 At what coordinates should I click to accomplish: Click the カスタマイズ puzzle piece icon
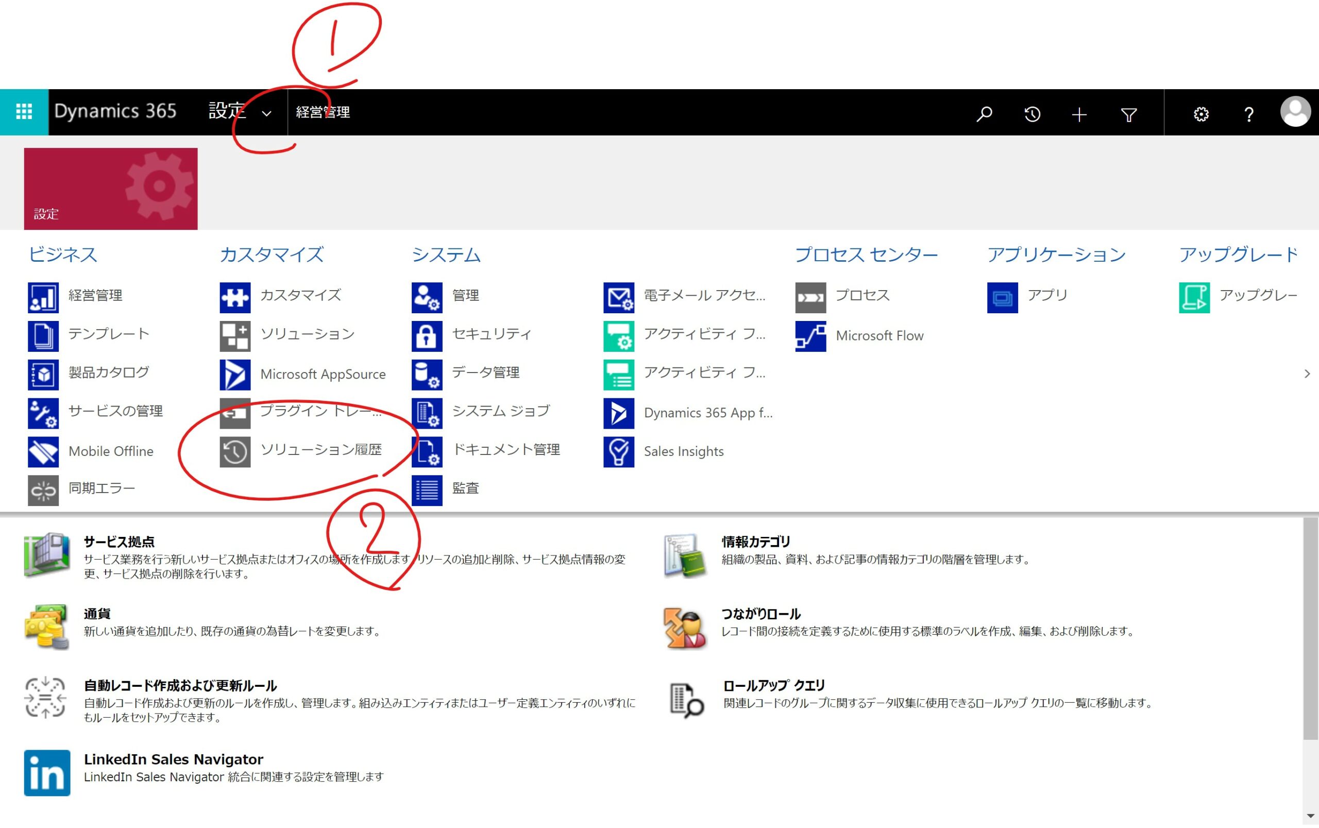[x=235, y=297]
